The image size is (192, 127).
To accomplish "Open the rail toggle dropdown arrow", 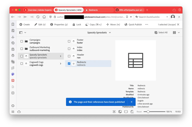I will click(25, 32).
